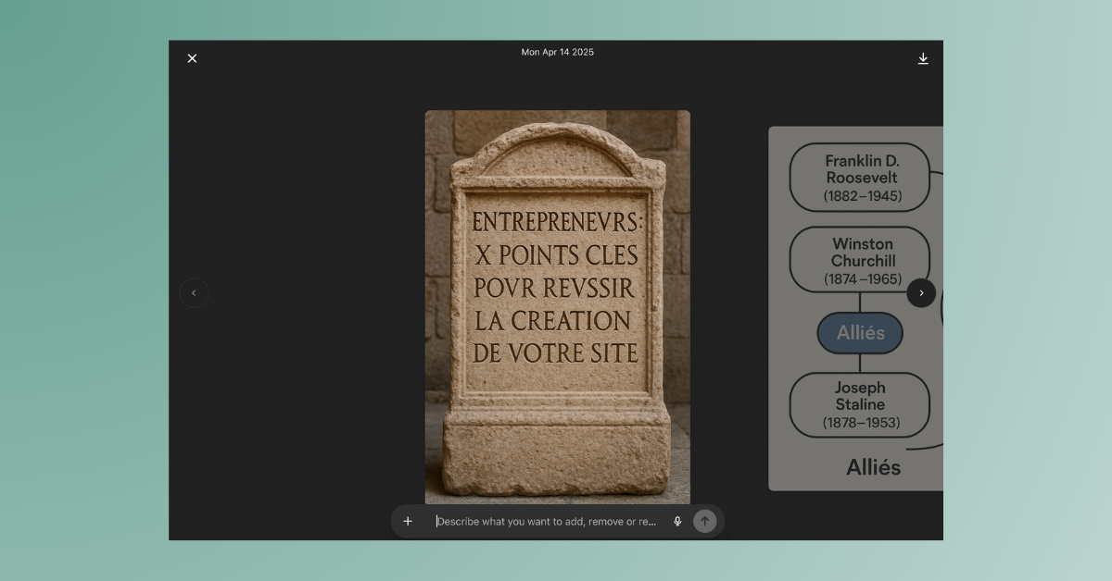Click the Franklin D. Roosevelt card
The width and height of the screenshot is (1112, 581).
[x=859, y=178]
